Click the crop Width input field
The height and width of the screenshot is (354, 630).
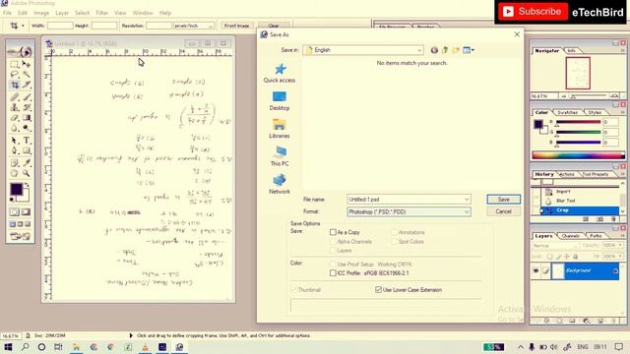(60, 26)
